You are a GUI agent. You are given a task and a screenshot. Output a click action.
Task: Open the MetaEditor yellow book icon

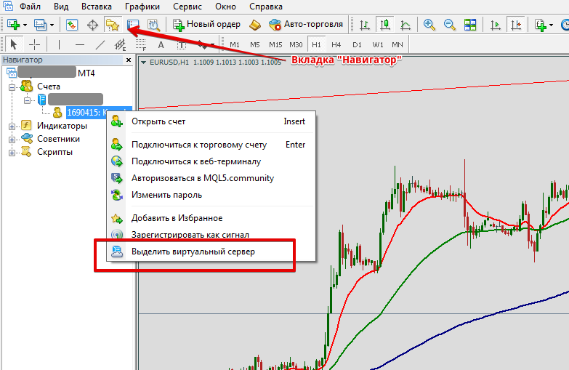pyautogui.click(x=255, y=25)
